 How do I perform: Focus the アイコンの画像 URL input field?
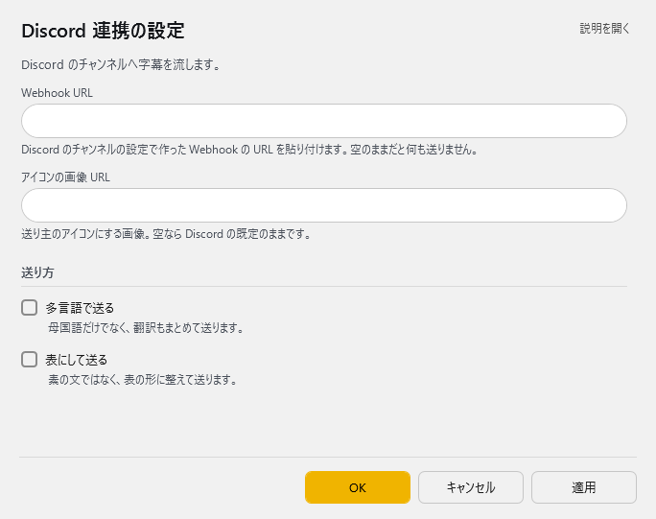324,205
